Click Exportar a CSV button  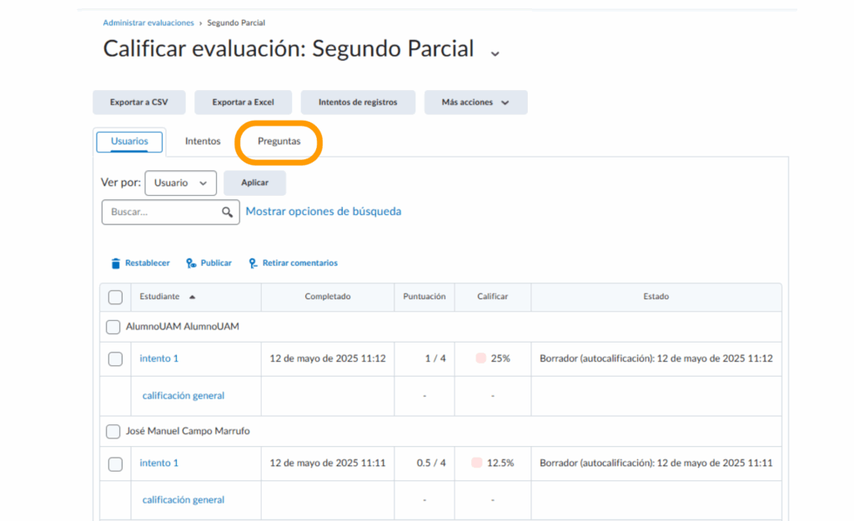(x=138, y=103)
